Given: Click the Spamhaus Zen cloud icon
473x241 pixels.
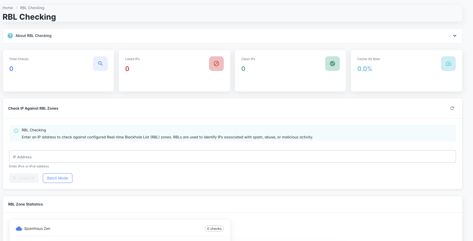Looking at the screenshot, I should click(19, 229).
